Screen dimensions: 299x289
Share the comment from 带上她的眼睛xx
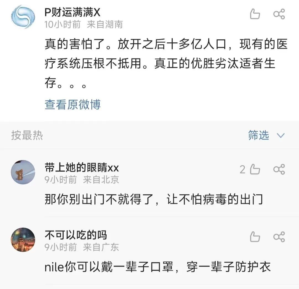click(x=279, y=169)
